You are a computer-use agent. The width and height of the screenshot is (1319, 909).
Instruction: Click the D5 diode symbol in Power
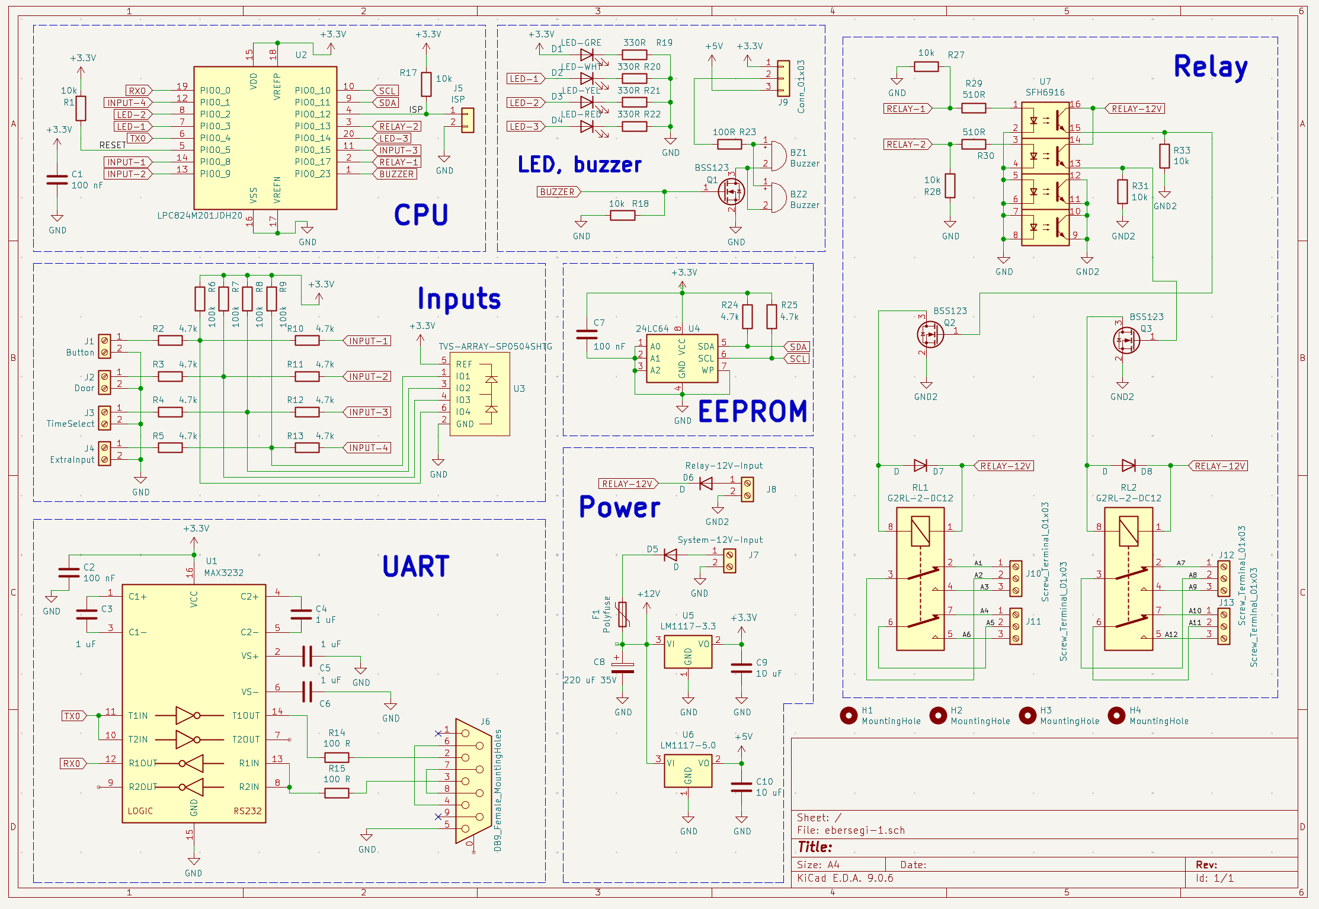[x=670, y=555]
